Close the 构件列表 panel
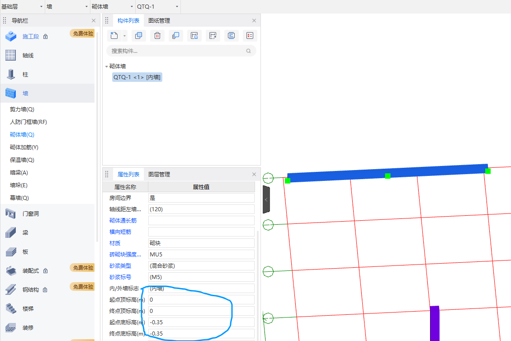The width and height of the screenshot is (511, 341). tap(254, 20)
